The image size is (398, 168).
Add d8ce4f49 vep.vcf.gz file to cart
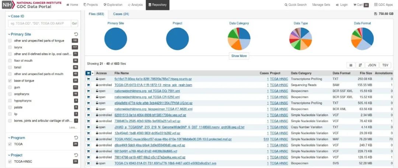tap(88, 146)
